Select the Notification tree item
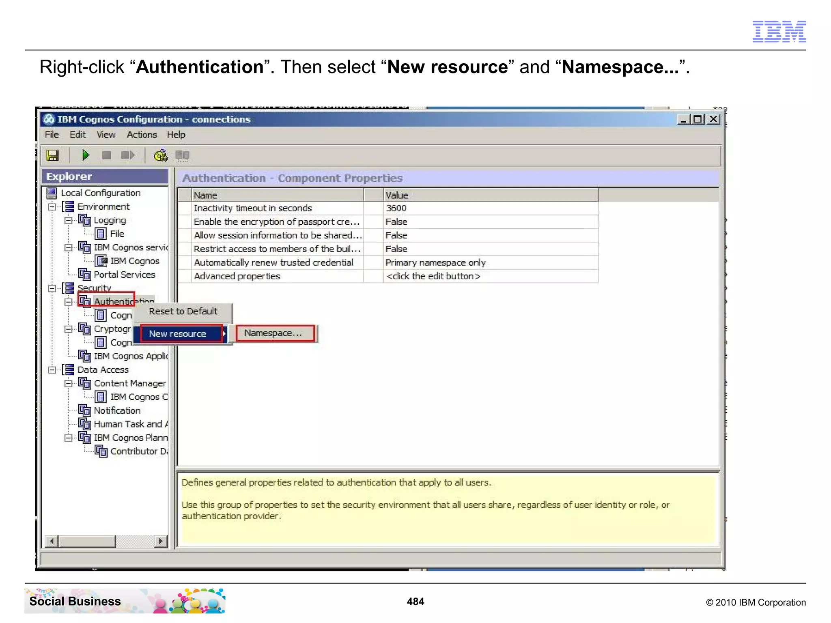 coord(117,410)
